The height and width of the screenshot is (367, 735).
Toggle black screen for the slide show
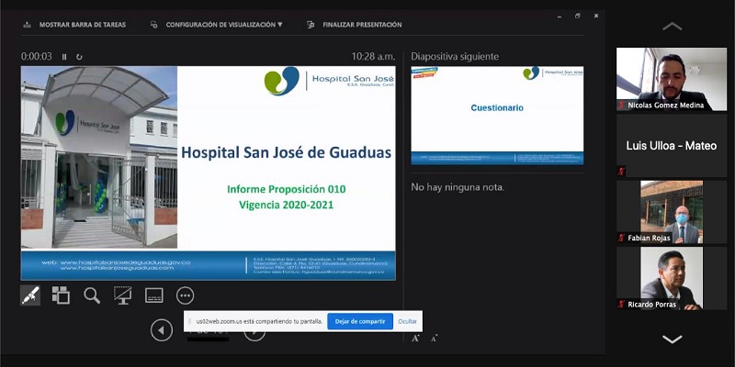click(x=123, y=295)
